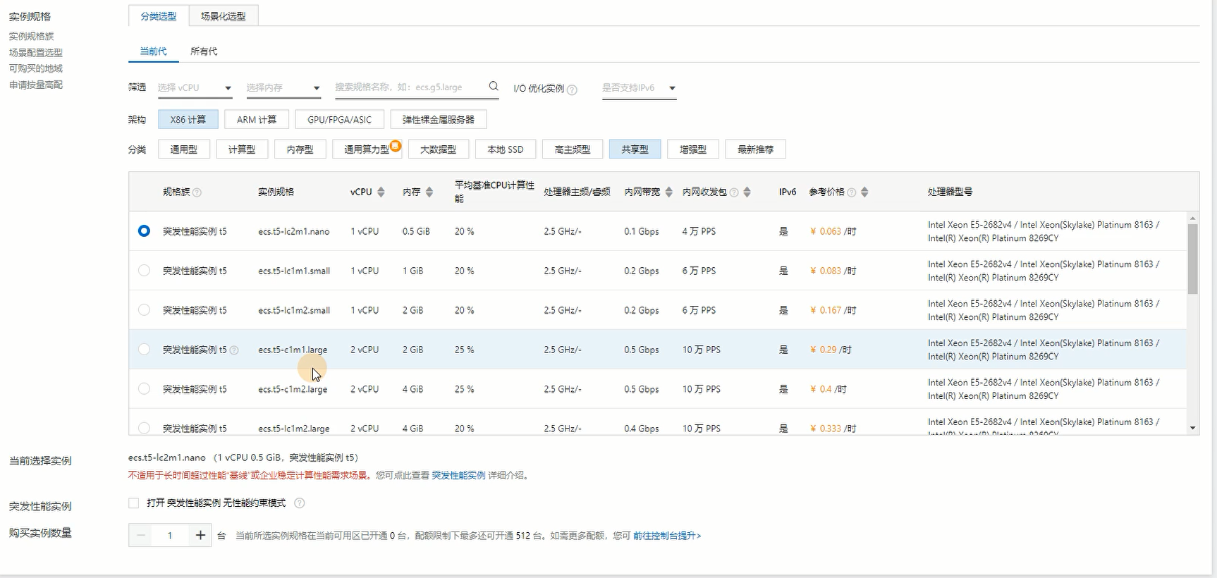The width and height of the screenshot is (1217, 578).
Task: Open 参考价格 help icon
Action: 851,192
